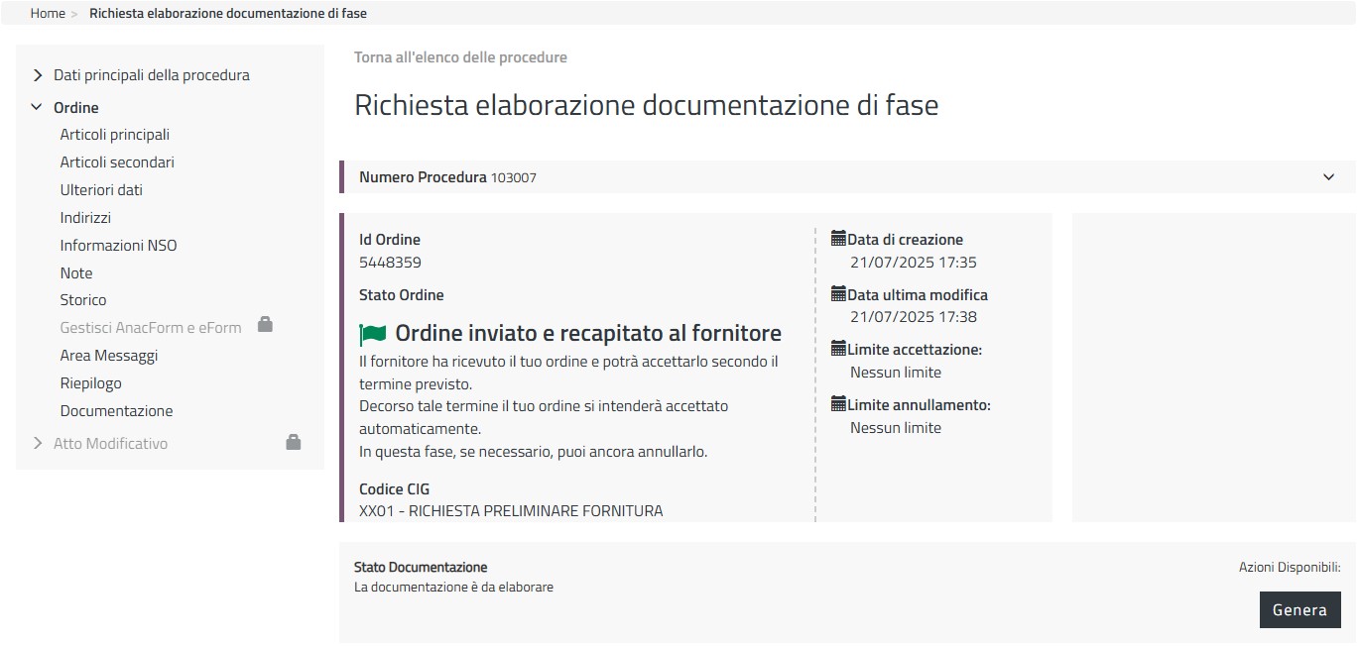
Task: Expand Dati principali della procedura section
Action: 39,75
